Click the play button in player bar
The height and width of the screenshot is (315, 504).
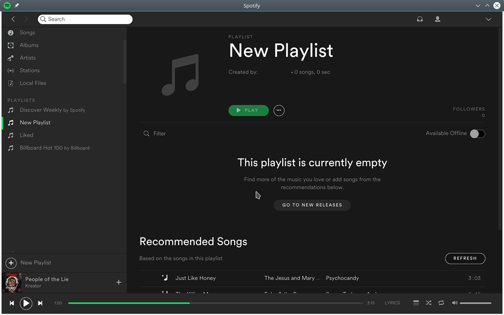[26, 303]
